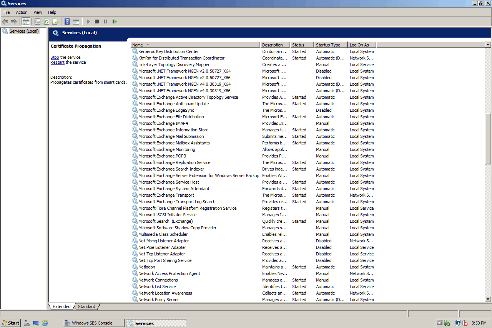Click the Stop Service square icon
492x328 pixels.
coord(97,22)
